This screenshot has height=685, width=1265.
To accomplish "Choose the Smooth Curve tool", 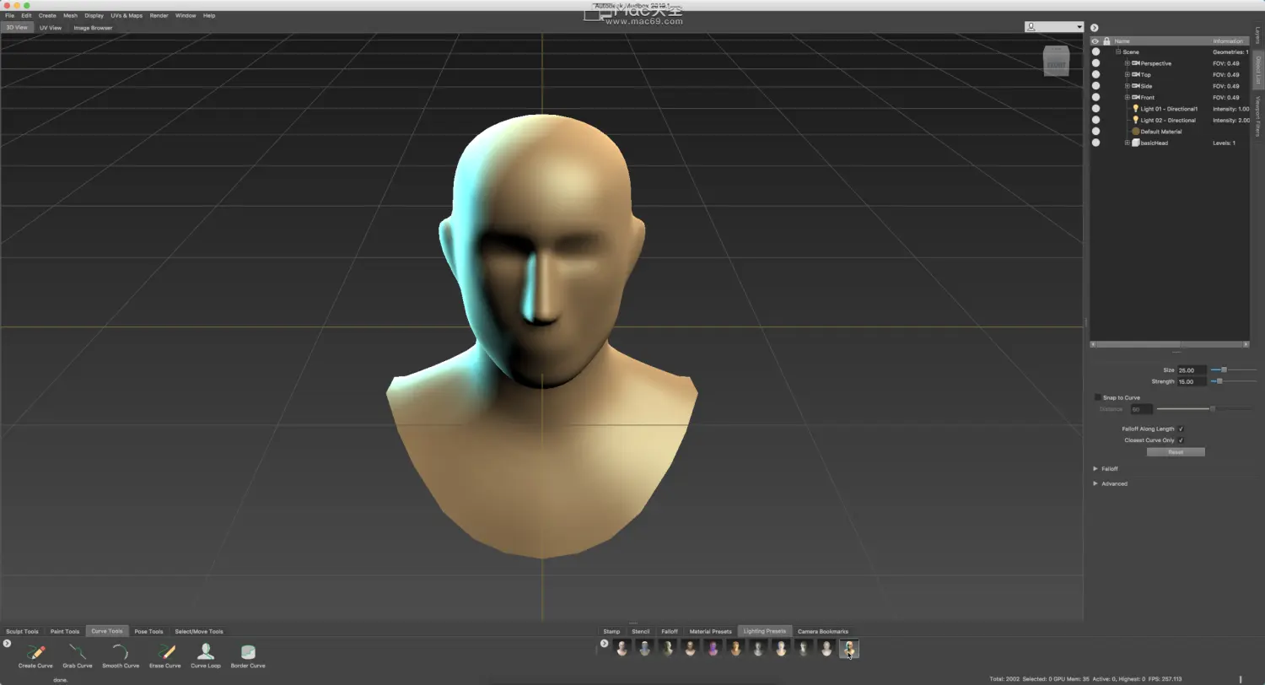I will tap(121, 652).
